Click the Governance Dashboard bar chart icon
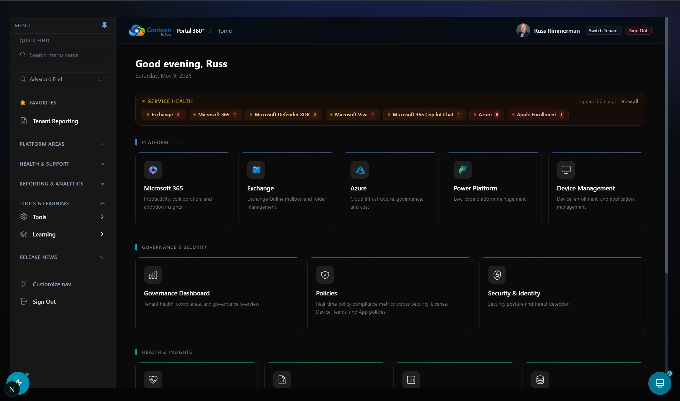 pyautogui.click(x=153, y=275)
